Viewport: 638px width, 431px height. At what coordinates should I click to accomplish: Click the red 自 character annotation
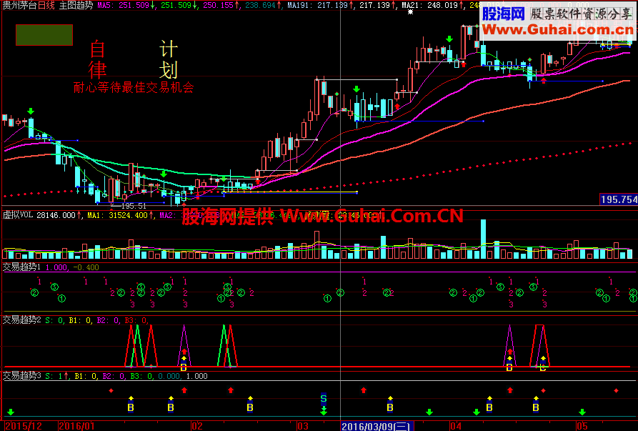[x=97, y=49]
